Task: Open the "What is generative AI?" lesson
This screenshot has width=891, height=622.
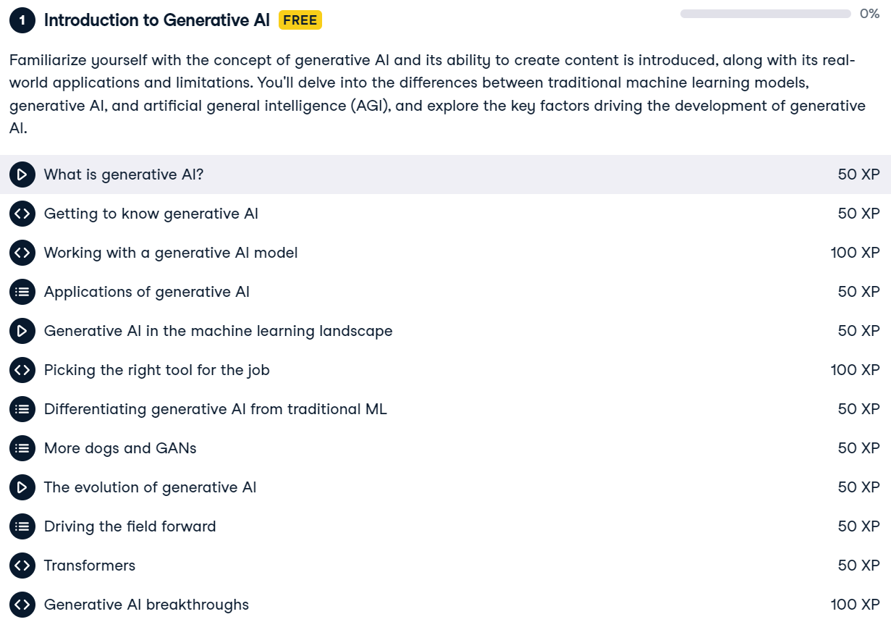Action: point(124,175)
